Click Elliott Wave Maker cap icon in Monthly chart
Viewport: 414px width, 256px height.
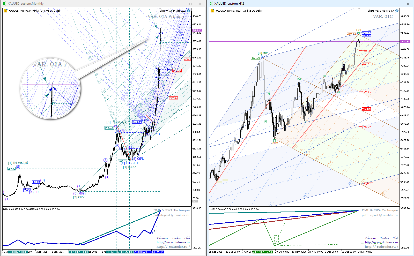pyautogui.click(x=188, y=11)
